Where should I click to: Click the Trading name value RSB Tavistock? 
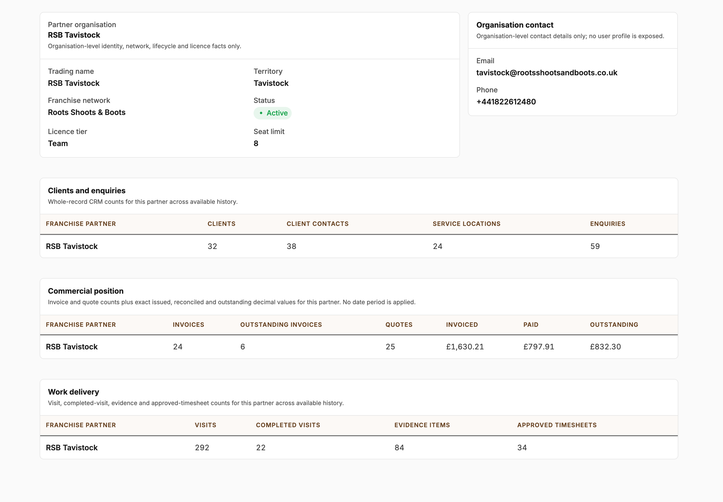tap(74, 83)
